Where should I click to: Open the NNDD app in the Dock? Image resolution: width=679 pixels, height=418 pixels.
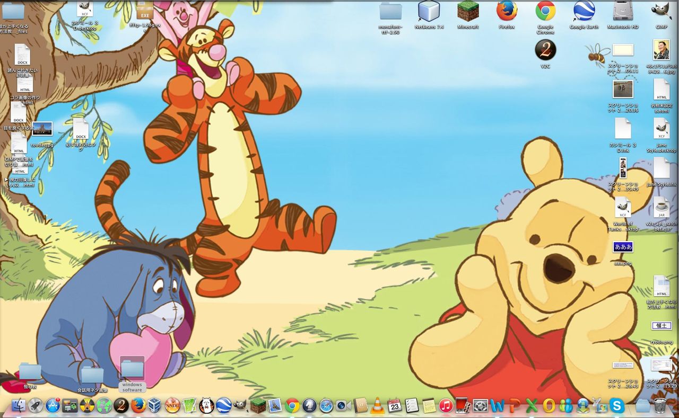(172, 406)
